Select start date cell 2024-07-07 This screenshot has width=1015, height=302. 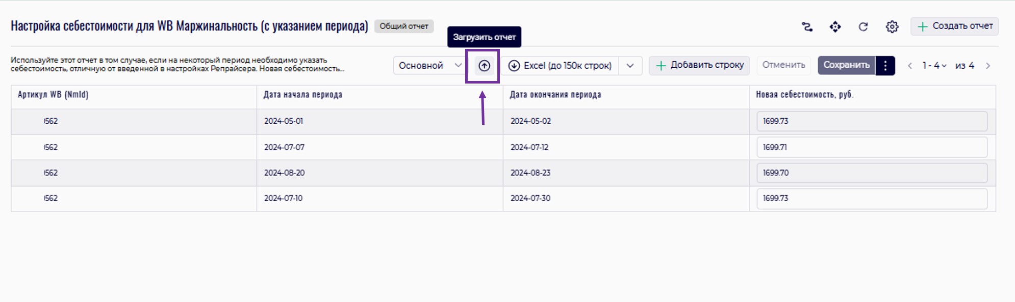379,147
